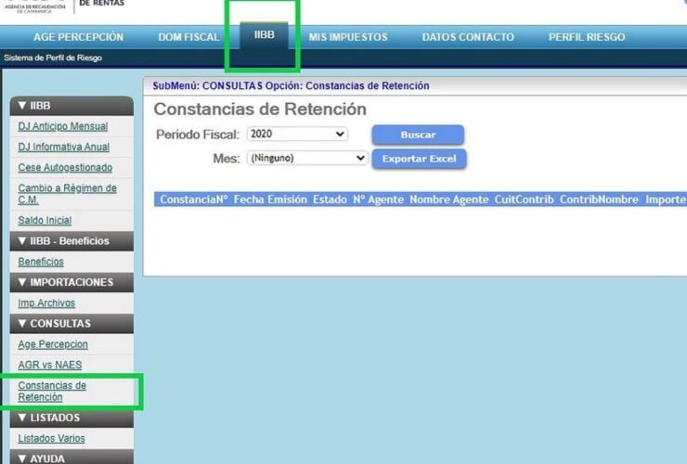Collapse the IMPORTACIONES sidebar section
Image resolution: width=687 pixels, height=464 pixels.
[71, 282]
